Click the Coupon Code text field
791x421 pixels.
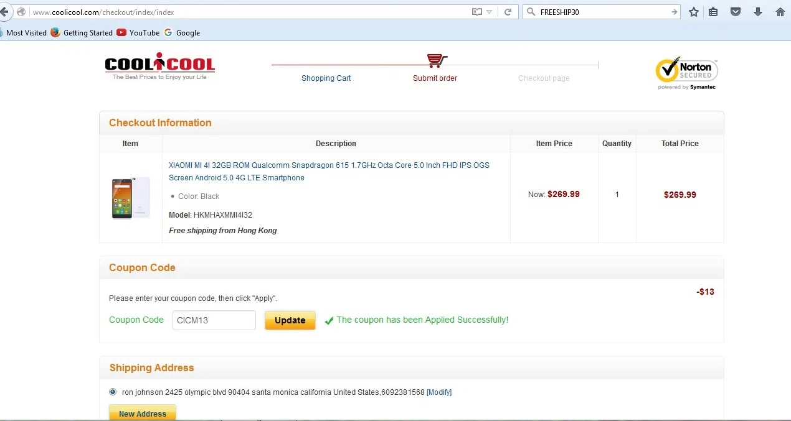point(214,320)
